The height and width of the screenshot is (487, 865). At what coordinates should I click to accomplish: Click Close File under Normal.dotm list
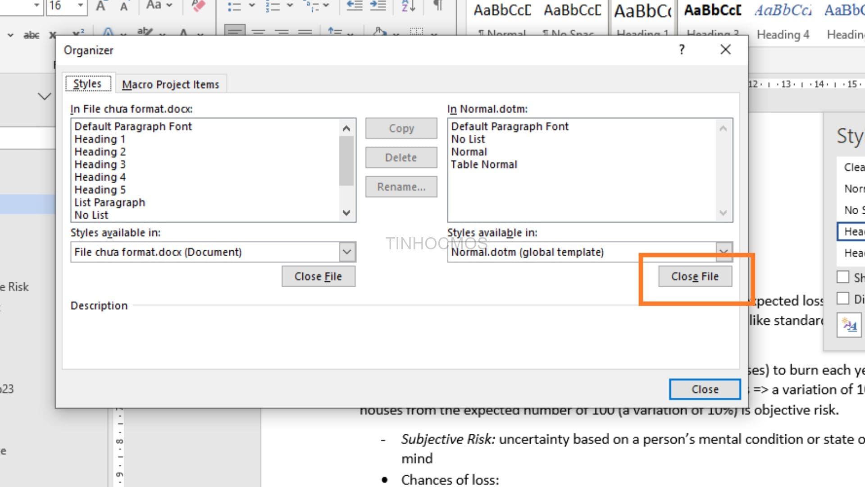point(695,276)
